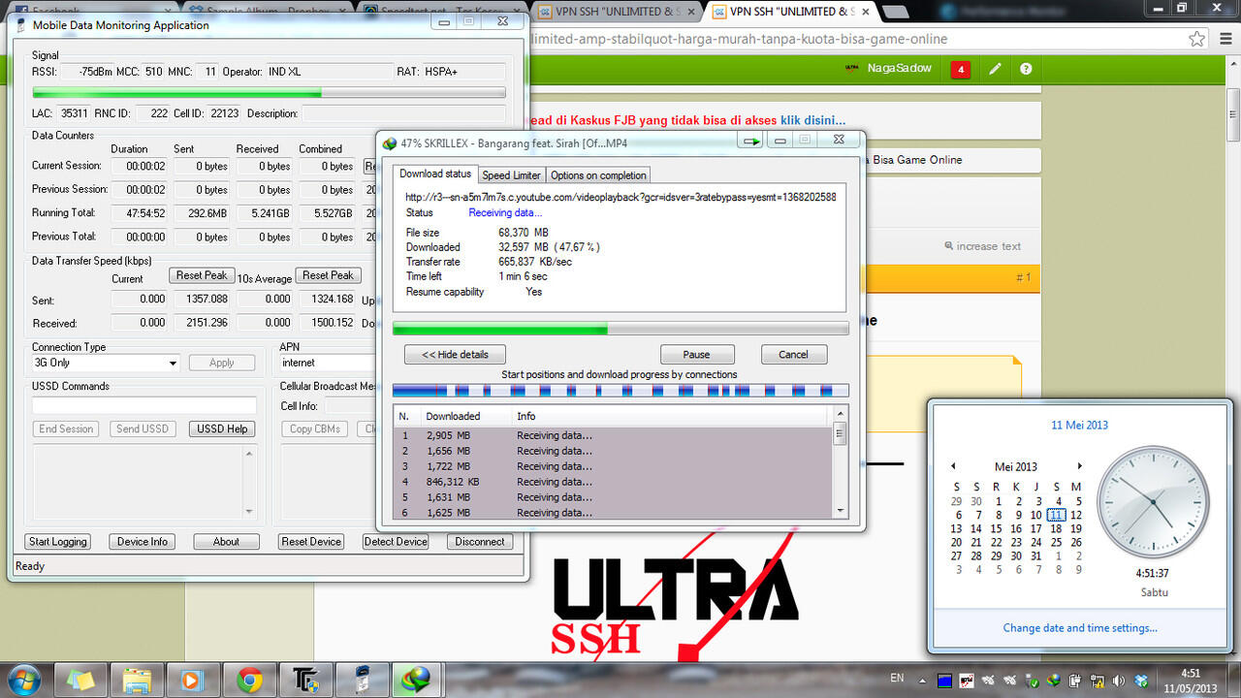Select connection row 1 with 2,905 MB
Screen dimensions: 1241x698
click(x=613, y=435)
